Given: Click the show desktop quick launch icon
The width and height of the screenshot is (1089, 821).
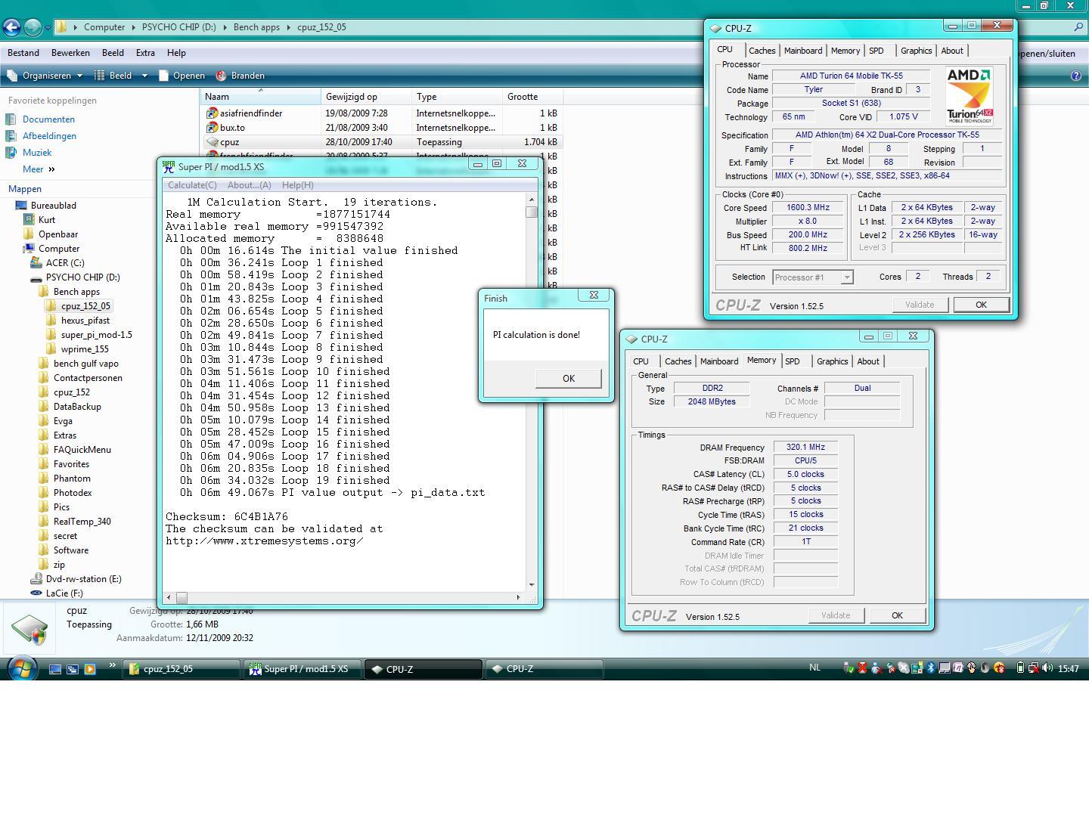Looking at the screenshot, I should 55,669.
